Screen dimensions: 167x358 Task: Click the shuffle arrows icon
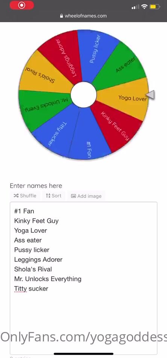click(x=16, y=196)
